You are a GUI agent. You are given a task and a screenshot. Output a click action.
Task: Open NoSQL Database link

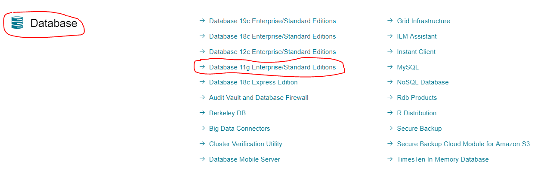tap(423, 82)
